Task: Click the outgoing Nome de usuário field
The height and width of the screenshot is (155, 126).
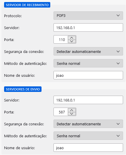Action: tap(88, 148)
